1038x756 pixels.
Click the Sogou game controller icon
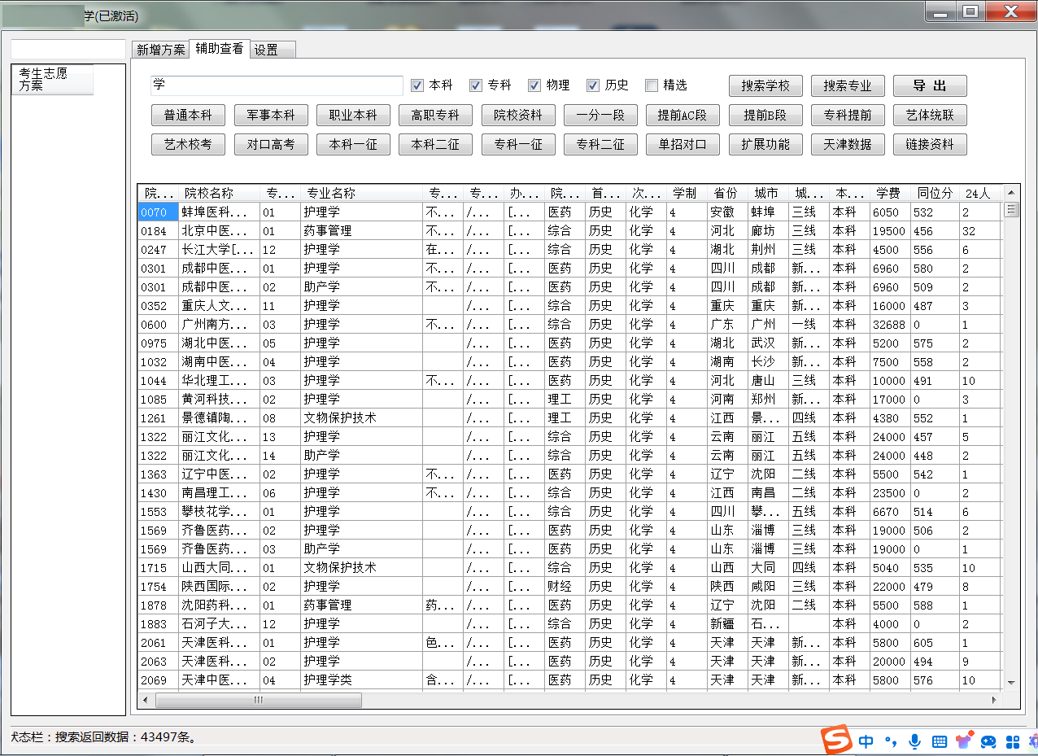pyautogui.click(x=988, y=741)
